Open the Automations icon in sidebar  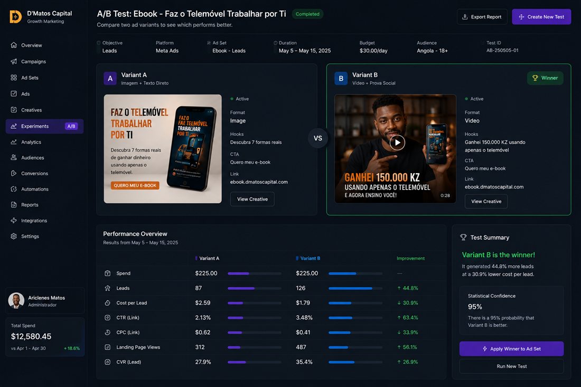[14, 189]
